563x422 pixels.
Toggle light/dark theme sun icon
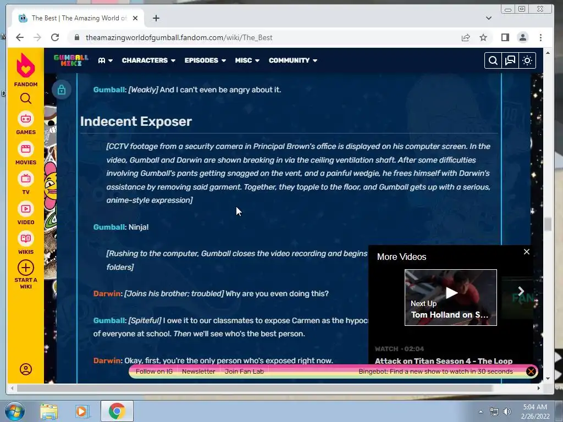pos(527,60)
